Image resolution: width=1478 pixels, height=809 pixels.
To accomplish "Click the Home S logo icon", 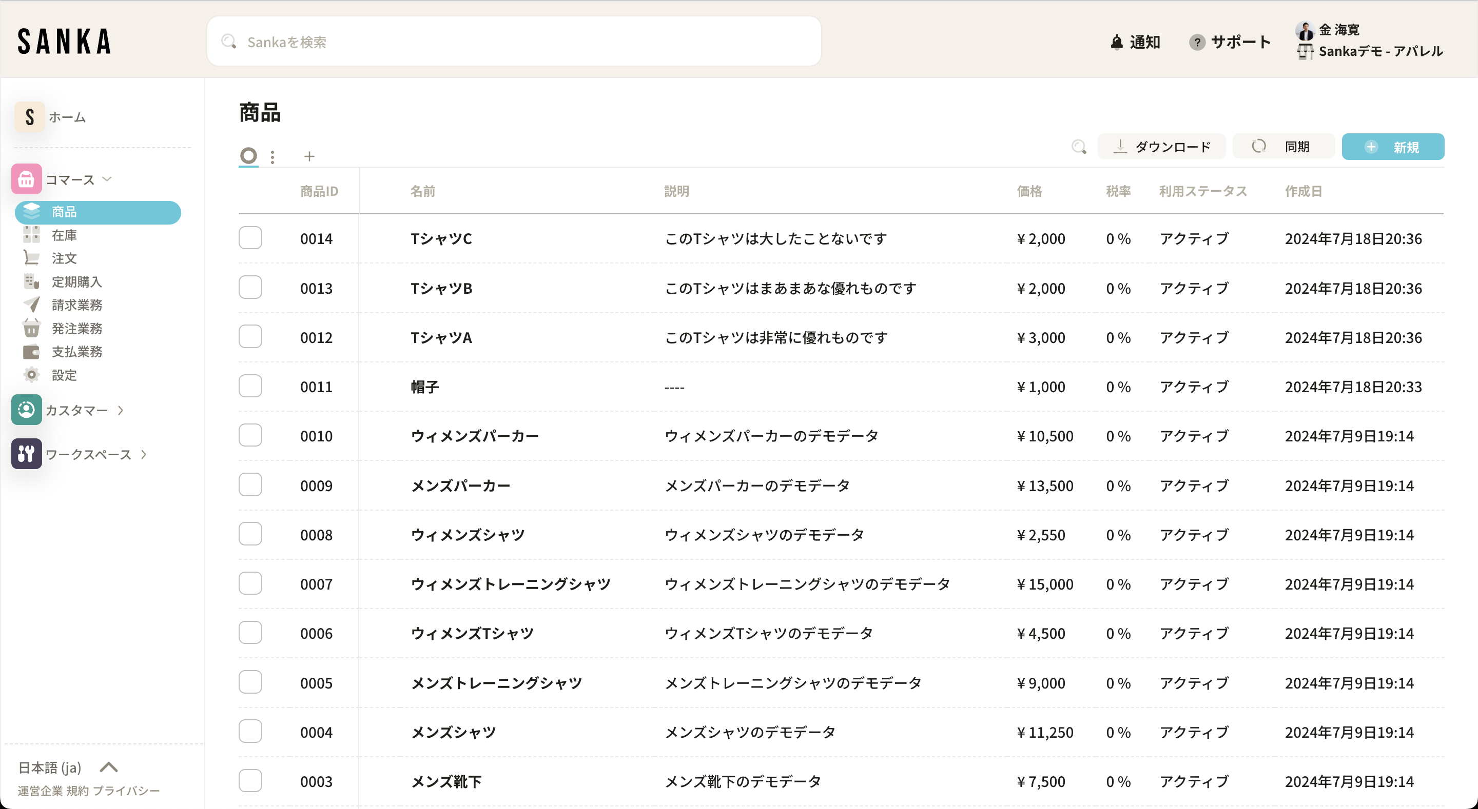I will 29,117.
